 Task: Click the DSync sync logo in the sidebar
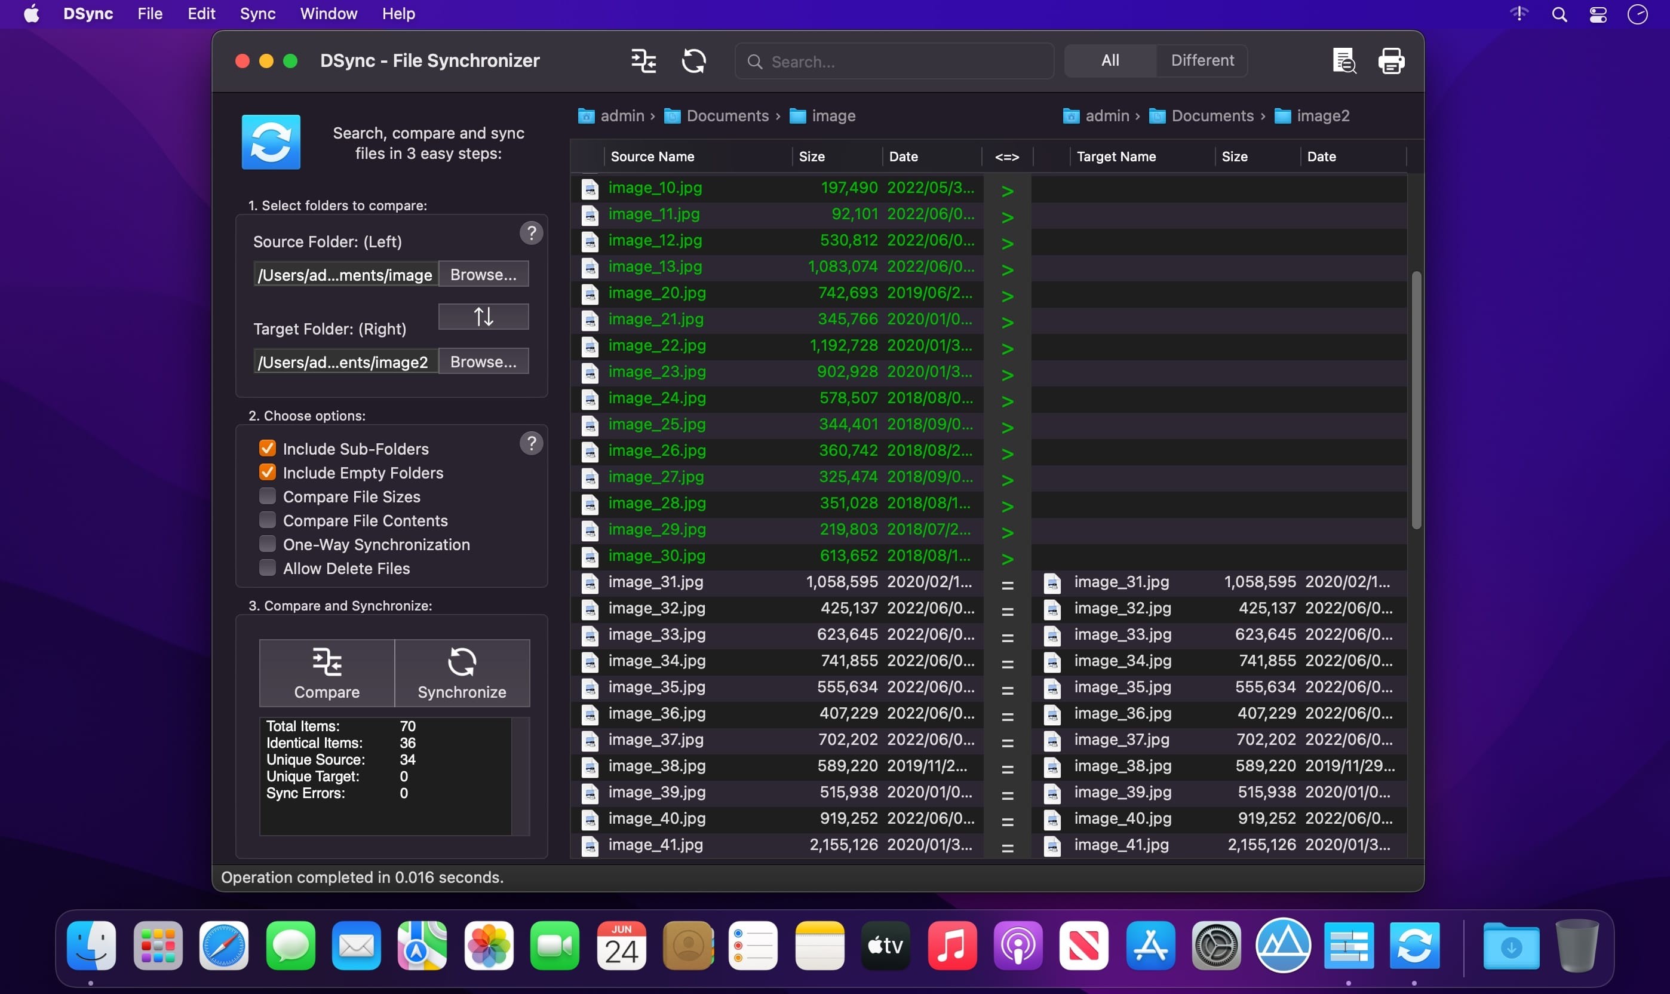coord(271,142)
